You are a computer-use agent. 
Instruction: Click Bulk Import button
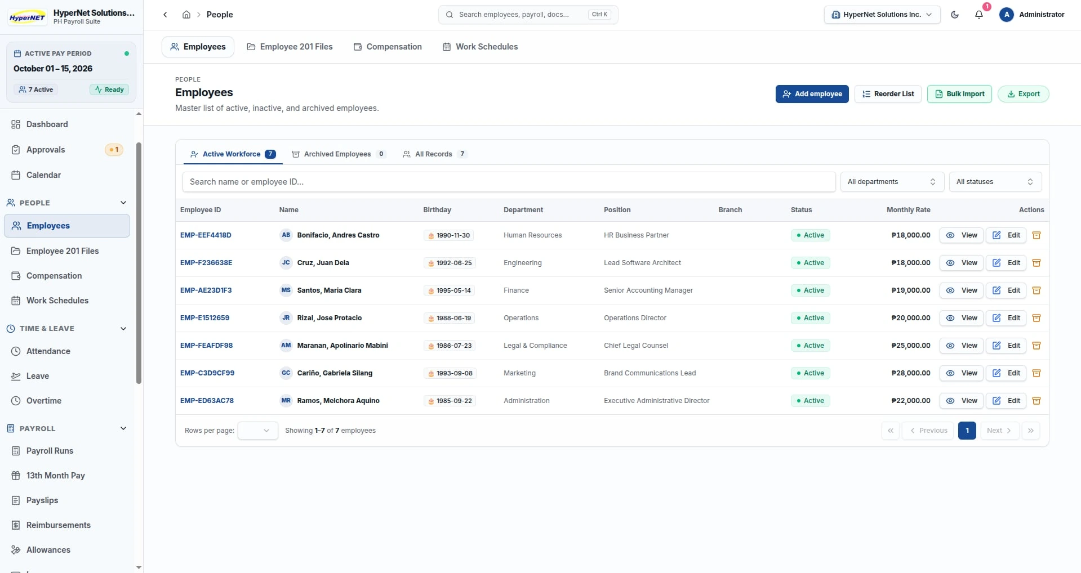click(x=960, y=94)
